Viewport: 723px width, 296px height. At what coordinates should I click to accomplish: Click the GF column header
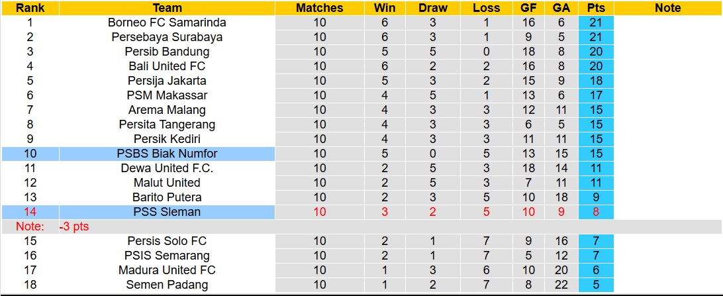[x=528, y=8]
